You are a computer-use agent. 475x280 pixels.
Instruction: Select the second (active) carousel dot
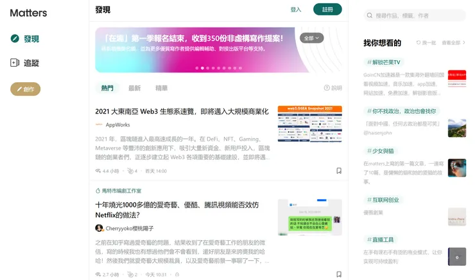[202, 68]
